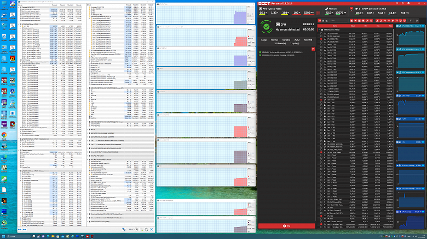Toggle the checked CPU (CCD1) Tdie sensor checkbox
Image resolution: width=427 pixels, height=239 pixels.
tap(321, 39)
